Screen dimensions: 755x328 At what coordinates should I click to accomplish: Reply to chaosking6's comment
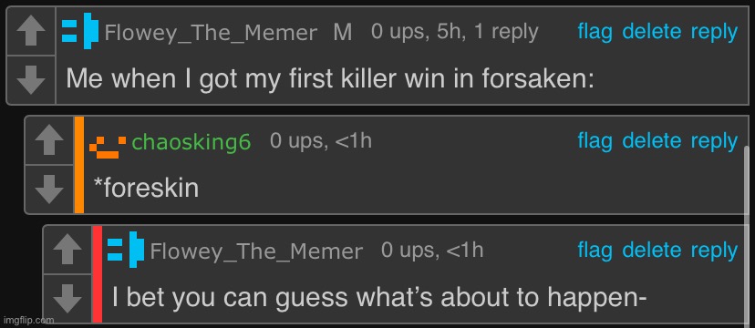pyautogui.click(x=715, y=142)
